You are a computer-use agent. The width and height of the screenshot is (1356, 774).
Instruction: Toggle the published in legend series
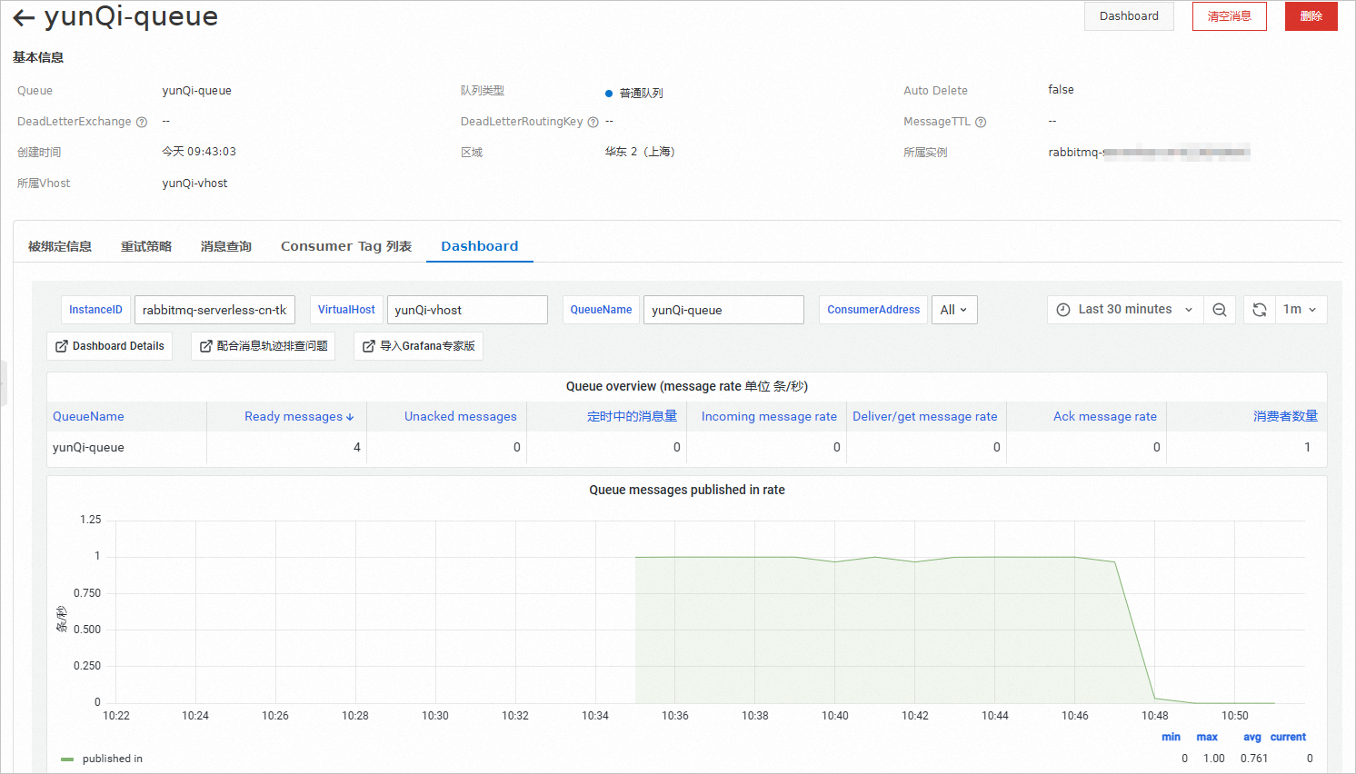[x=112, y=759]
